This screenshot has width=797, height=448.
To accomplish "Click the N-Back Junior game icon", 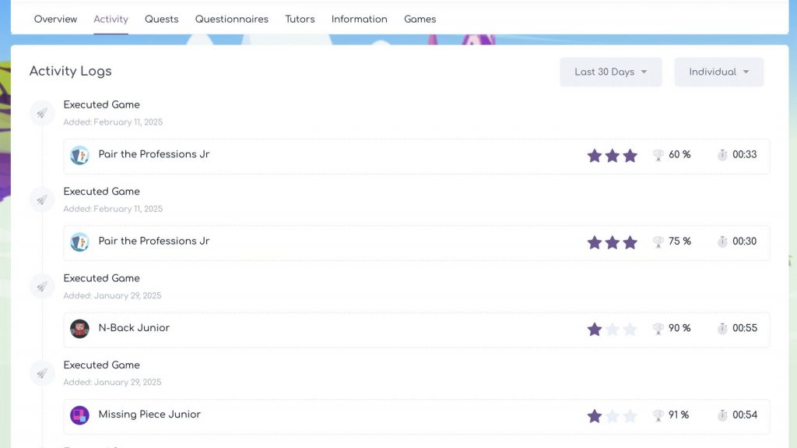I will click(79, 329).
